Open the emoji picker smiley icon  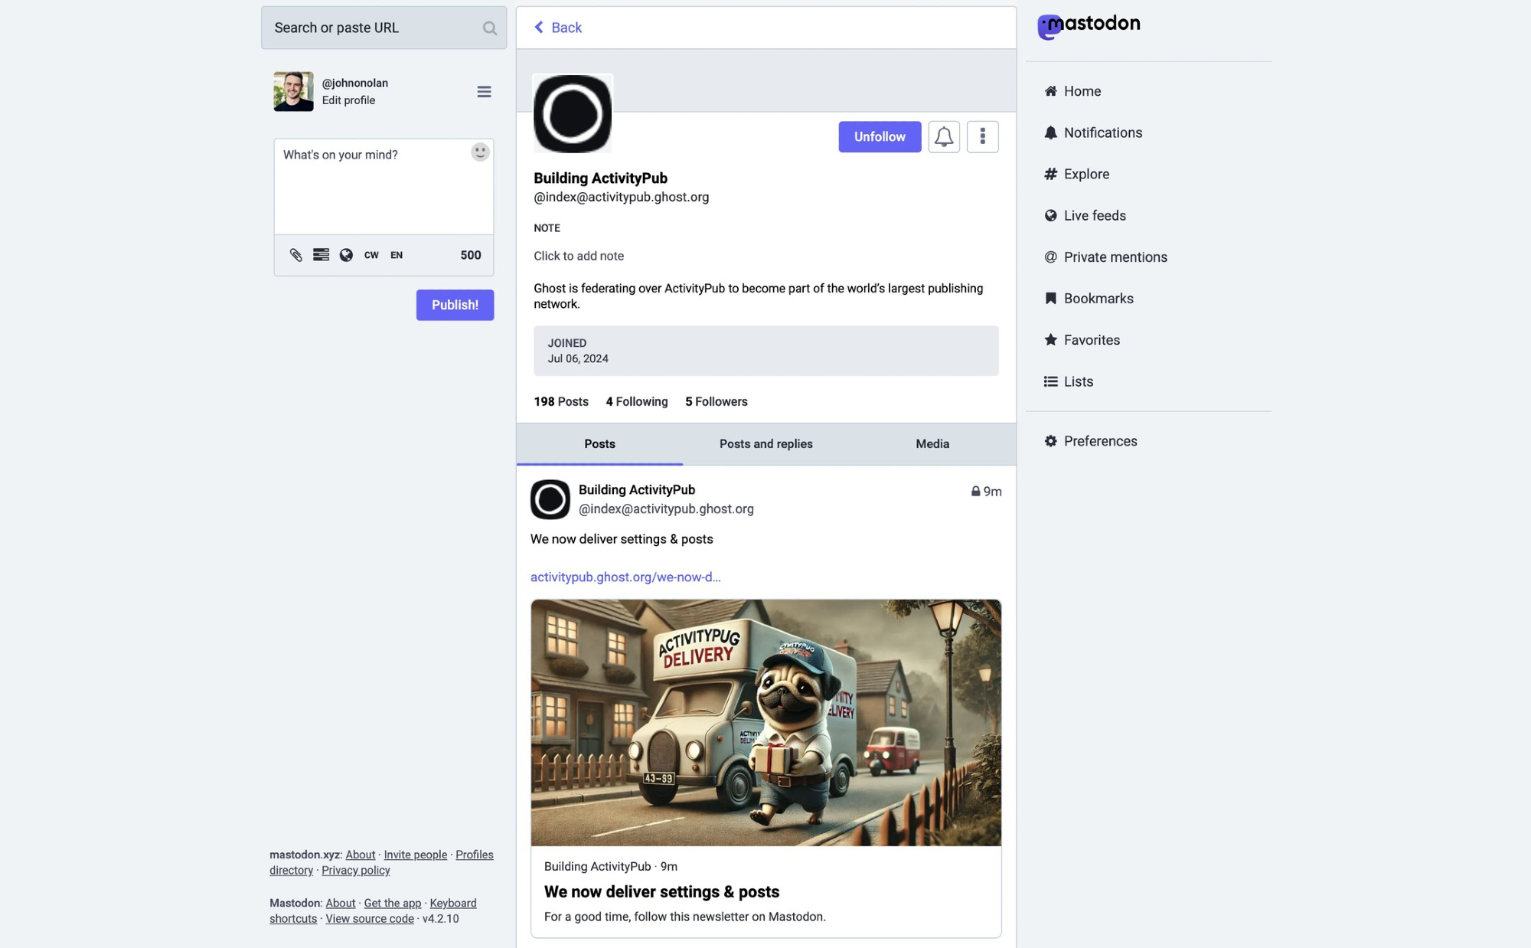coord(480,152)
